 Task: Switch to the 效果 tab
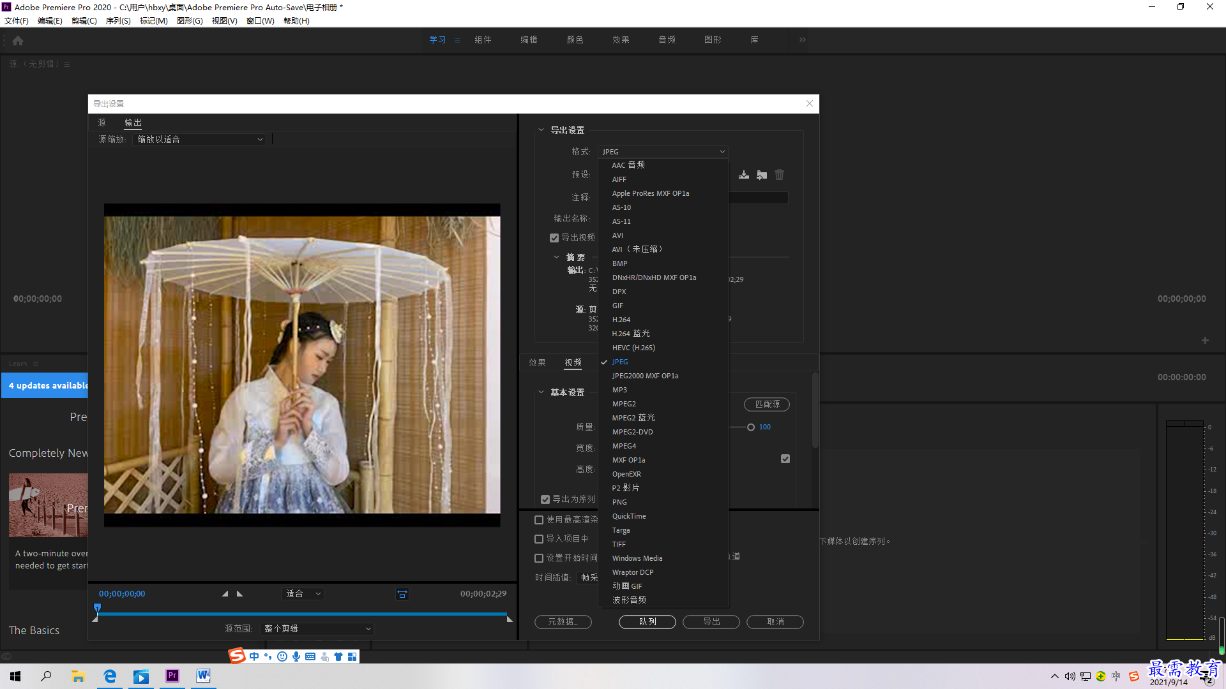[537, 362]
